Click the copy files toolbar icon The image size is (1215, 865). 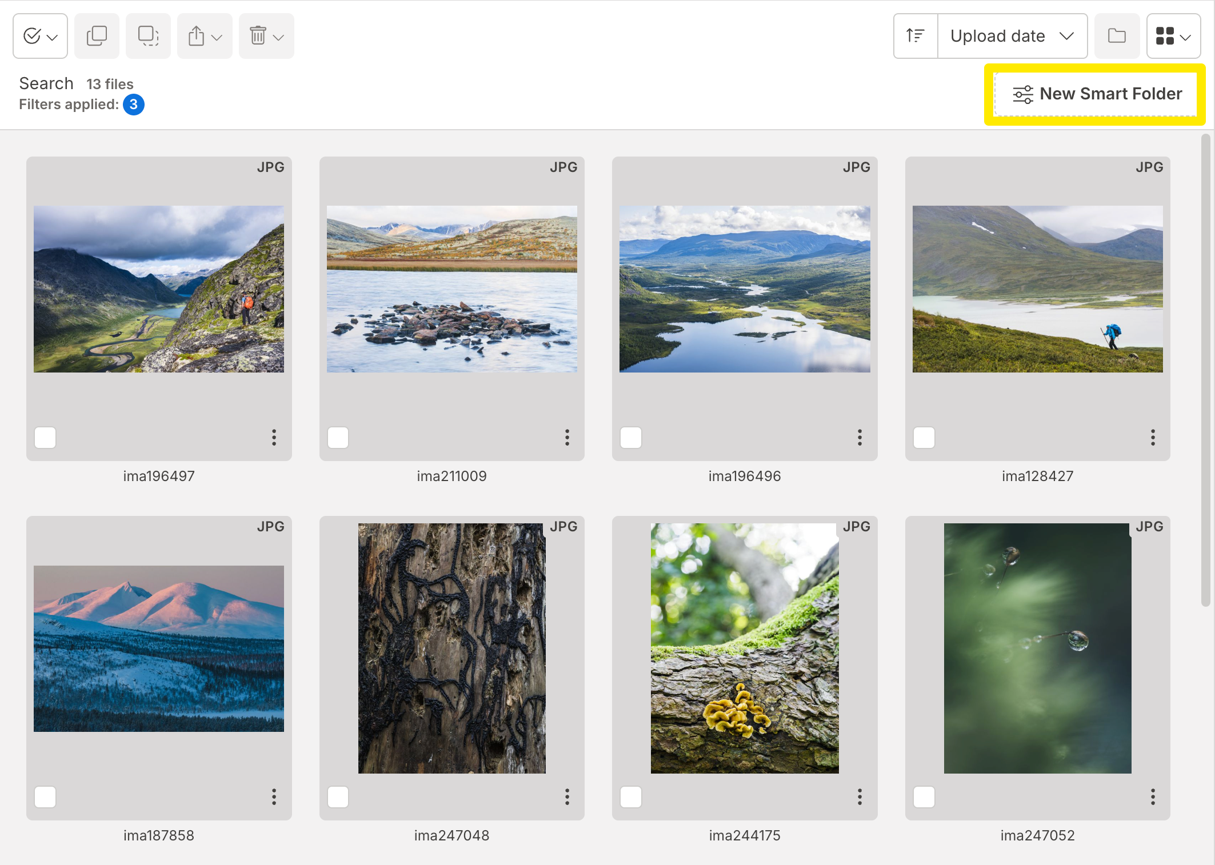tap(97, 36)
